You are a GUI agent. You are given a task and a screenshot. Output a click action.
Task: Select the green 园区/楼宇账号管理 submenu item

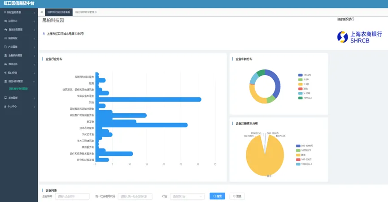(x=18, y=89)
